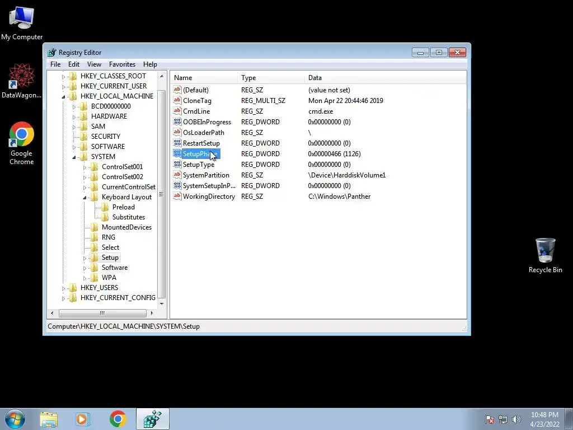Expand the Setup key arrow
Screen dimensions: 573x430
[84, 258]
